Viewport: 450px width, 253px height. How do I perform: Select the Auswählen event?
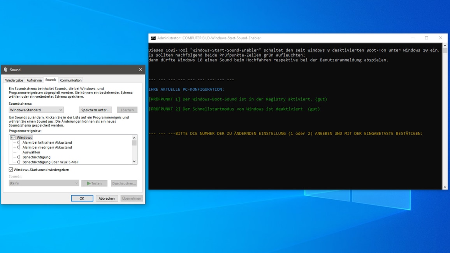(x=31, y=152)
